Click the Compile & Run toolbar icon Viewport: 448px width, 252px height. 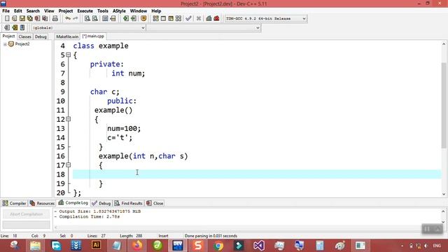pos(171,19)
